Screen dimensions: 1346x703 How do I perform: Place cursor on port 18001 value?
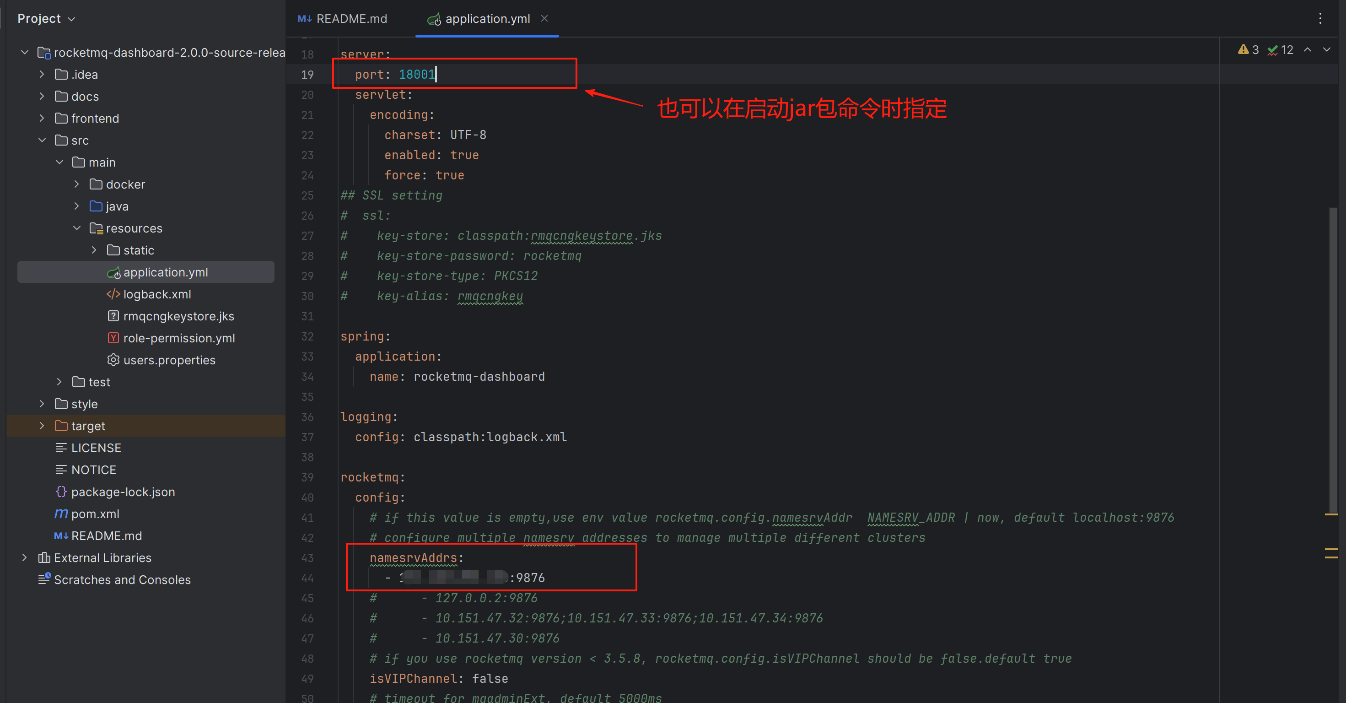tap(417, 74)
